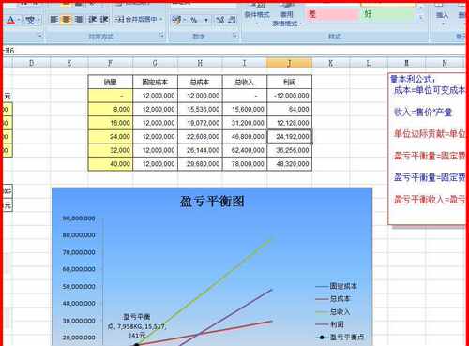Select column I header
469x346 pixels.
pyautogui.click(x=245, y=63)
